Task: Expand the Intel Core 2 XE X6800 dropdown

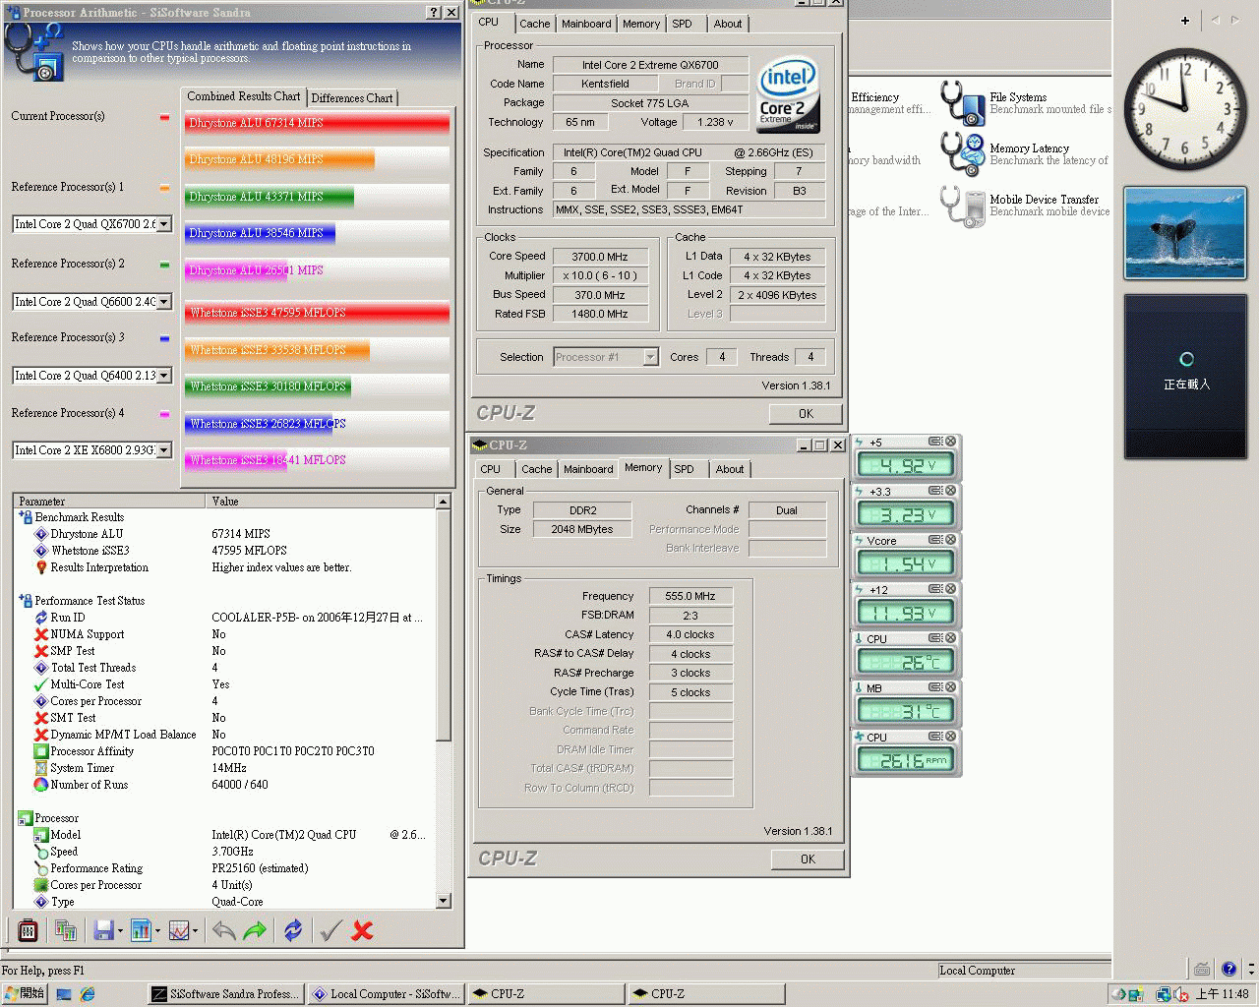Action: coord(164,450)
